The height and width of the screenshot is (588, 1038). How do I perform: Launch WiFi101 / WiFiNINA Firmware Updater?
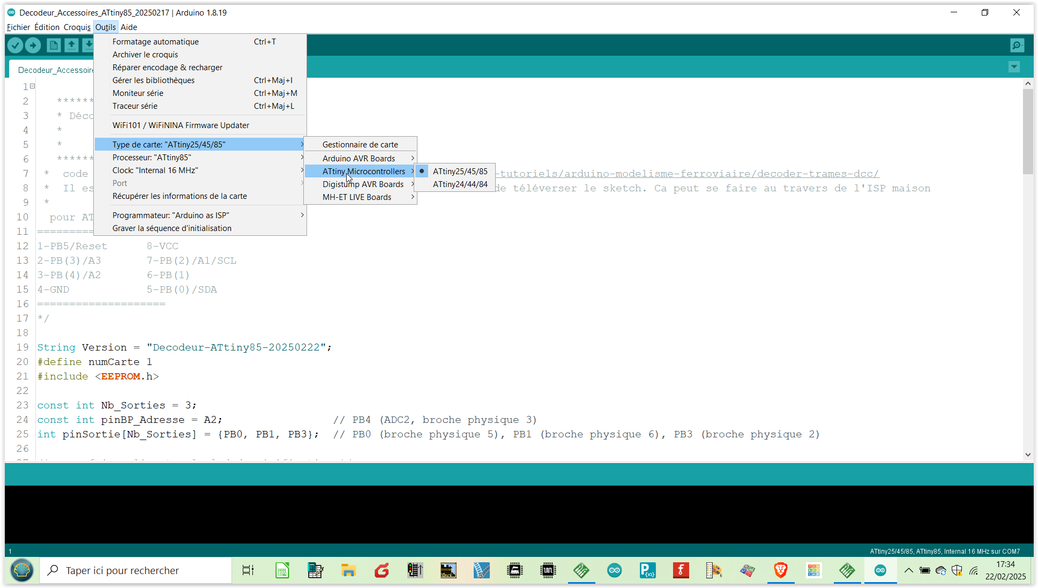click(x=200, y=125)
